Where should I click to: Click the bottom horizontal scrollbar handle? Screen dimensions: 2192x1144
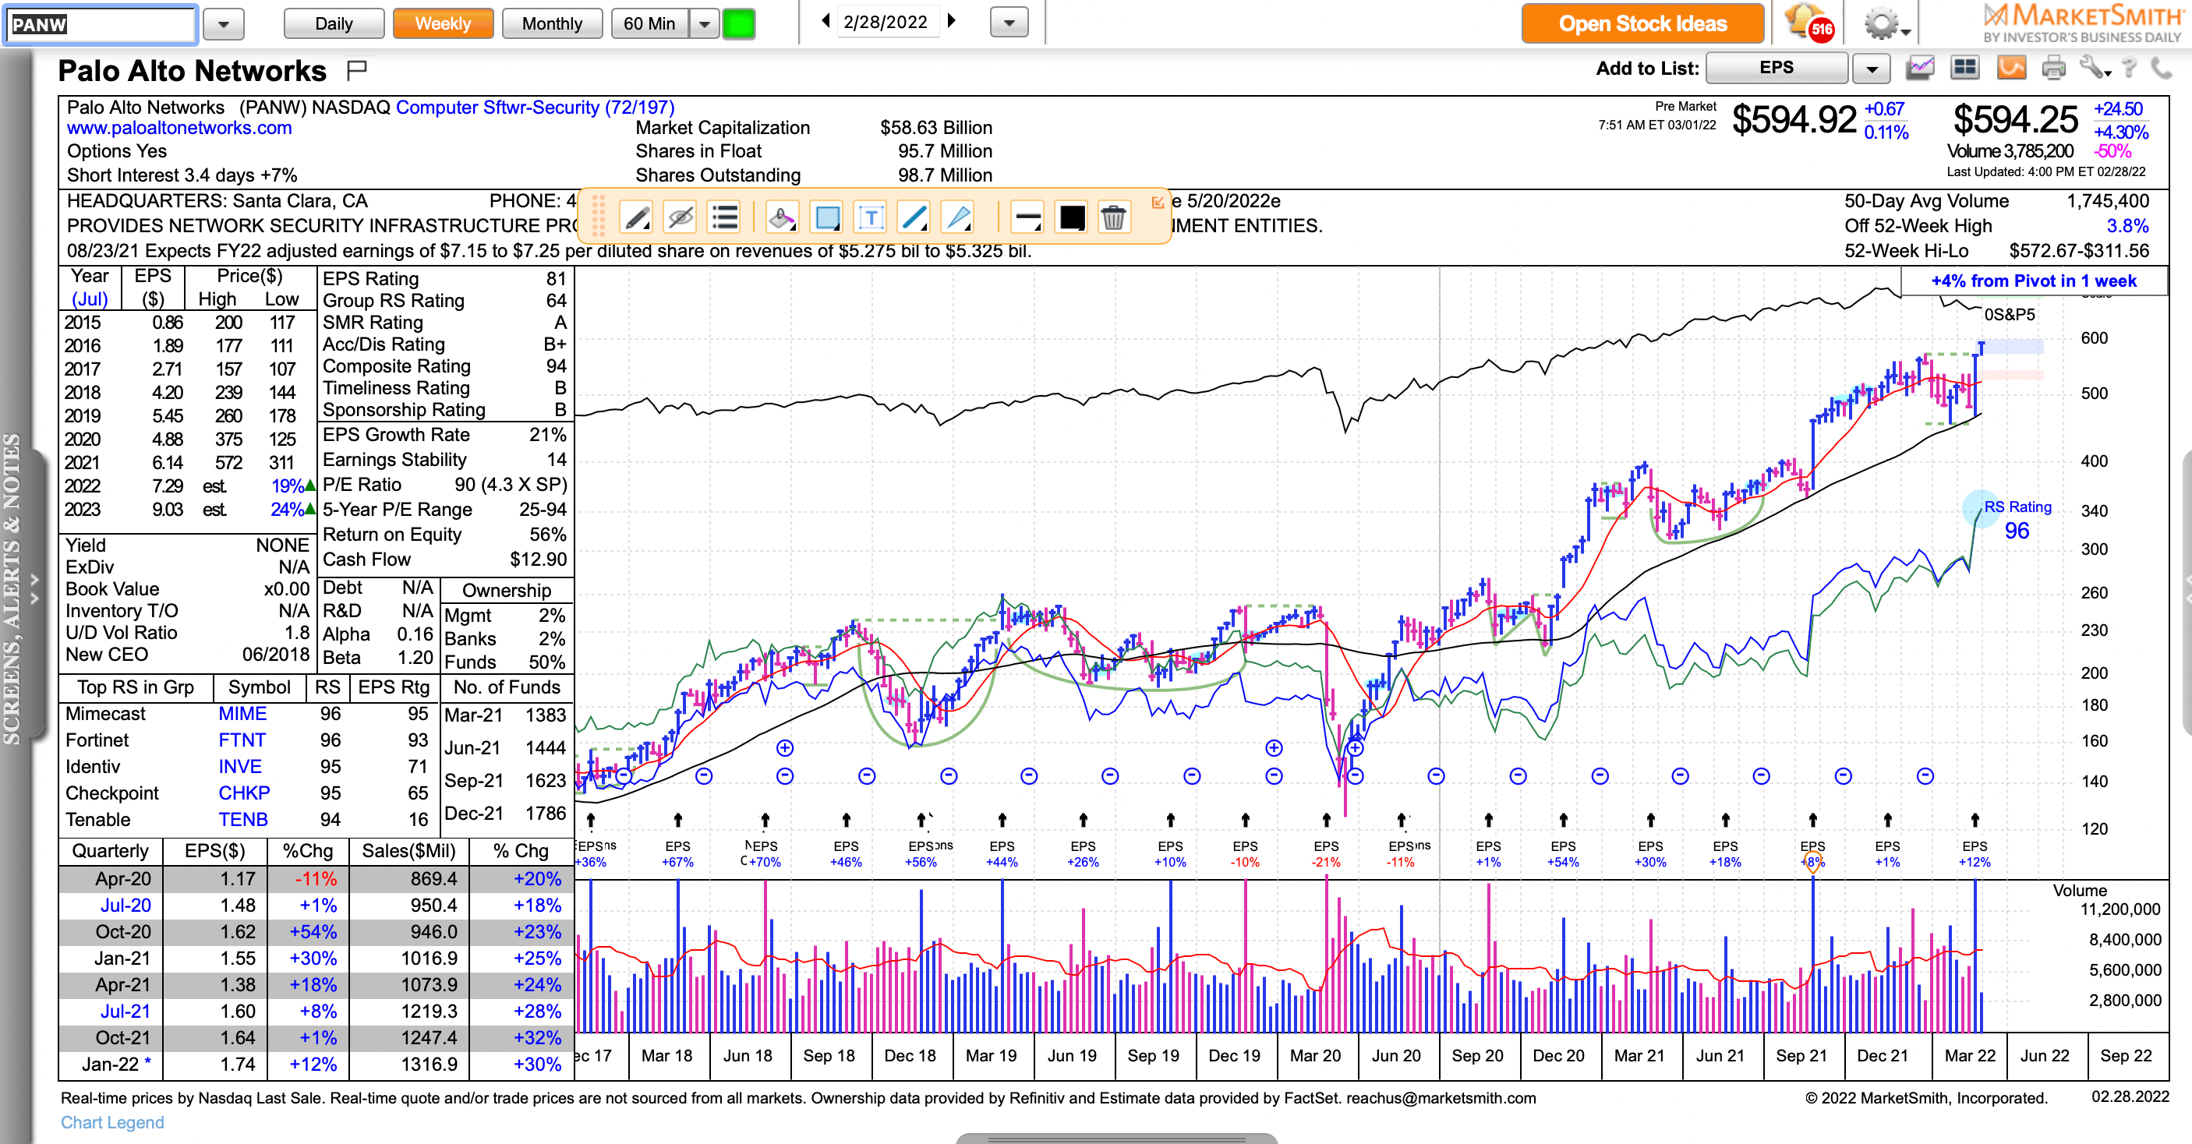click(x=1116, y=1138)
